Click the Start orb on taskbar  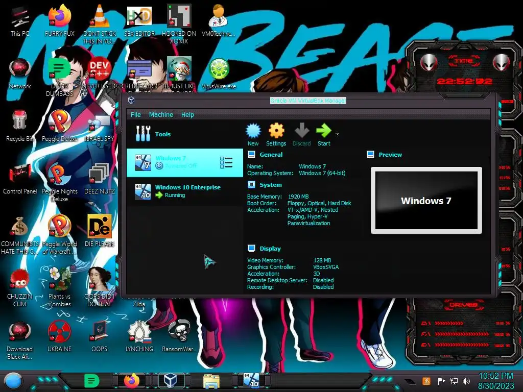13,381
